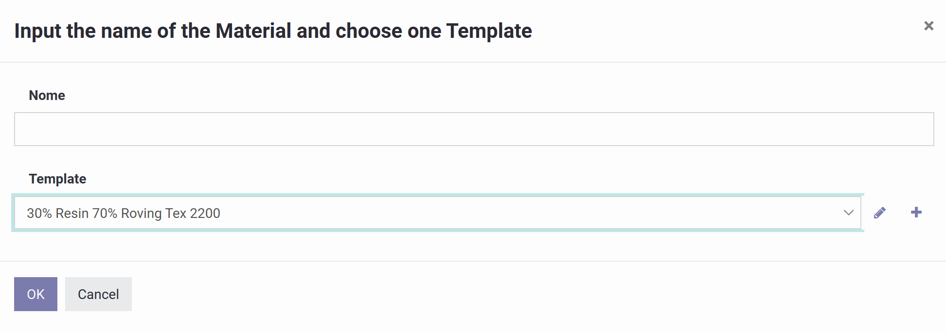
Task: Add a new template with plus icon
Action: (x=916, y=213)
